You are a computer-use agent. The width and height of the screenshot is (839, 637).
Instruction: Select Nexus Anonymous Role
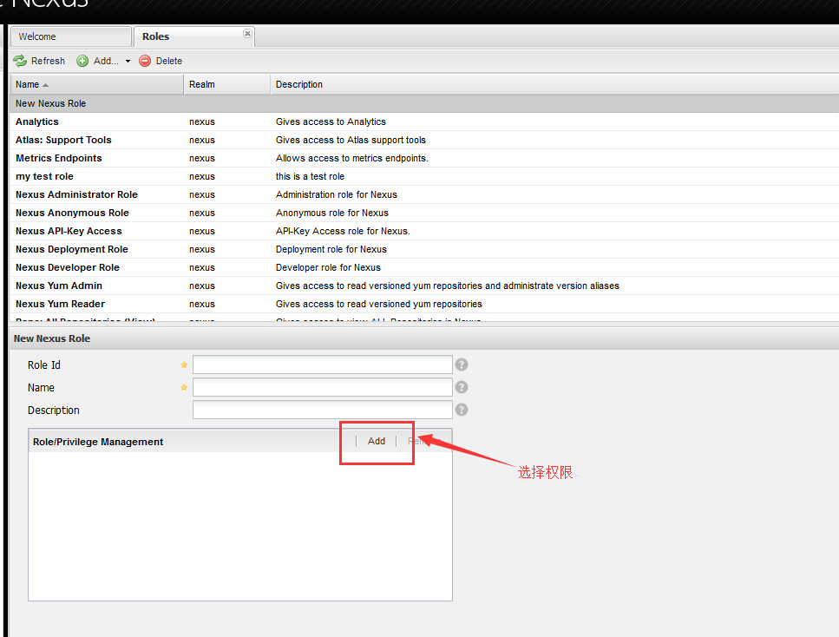click(424, 213)
